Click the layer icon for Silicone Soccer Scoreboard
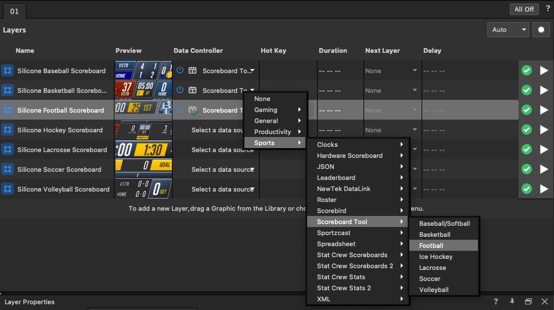The image size is (554, 310). pyautogui.click(x=8, y=169)
